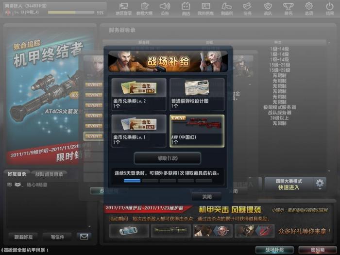Image resolution: width=340 pixels, height=255 pixels.
Task: Open 战场补给 button in bottom bar
Action: tap(274, 250)
